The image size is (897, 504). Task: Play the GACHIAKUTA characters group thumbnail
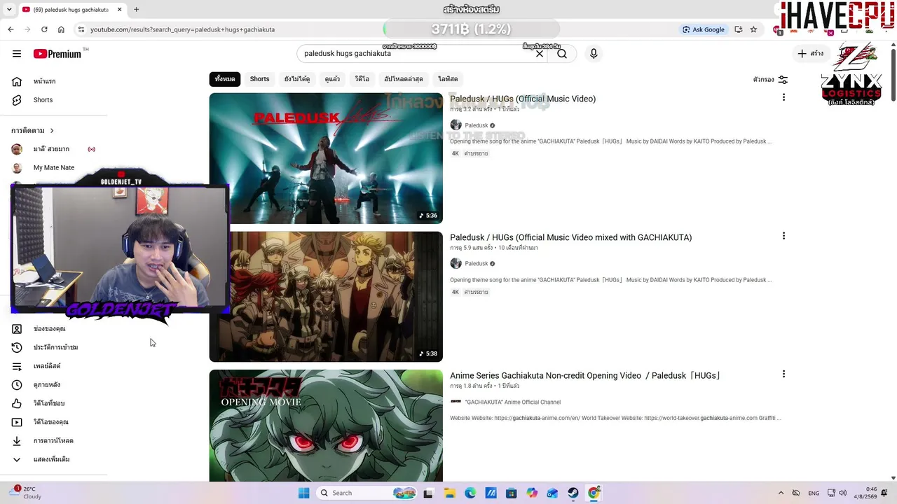coord(326,297)
